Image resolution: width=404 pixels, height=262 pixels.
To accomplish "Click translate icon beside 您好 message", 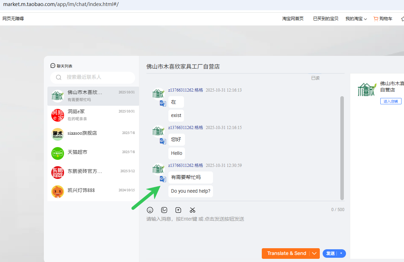I will click(x=163, y=141).
